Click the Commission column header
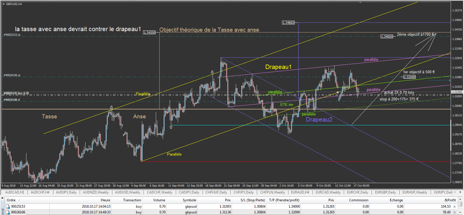The image size is (464, 215). click(x=359, y=200)
